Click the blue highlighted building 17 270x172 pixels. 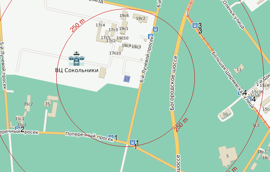click(x=127, y=79)
